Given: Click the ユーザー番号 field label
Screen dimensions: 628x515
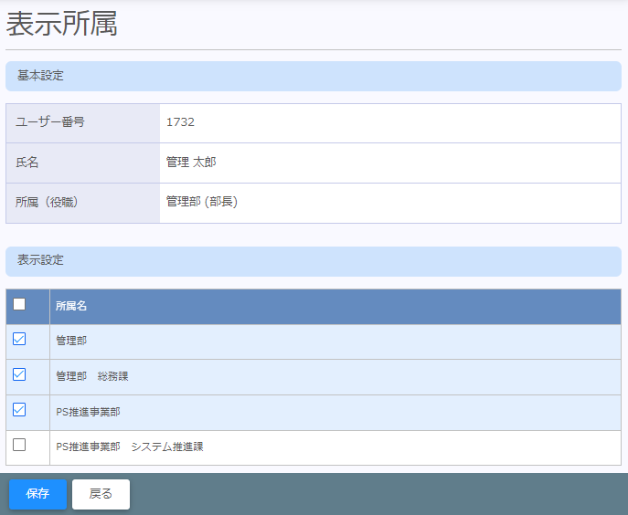Looking at the screenshot, I should [50, 122].
